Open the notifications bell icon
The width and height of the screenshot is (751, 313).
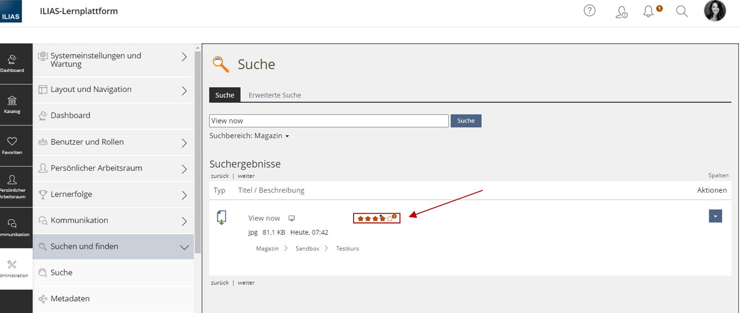tap(649, 11)
